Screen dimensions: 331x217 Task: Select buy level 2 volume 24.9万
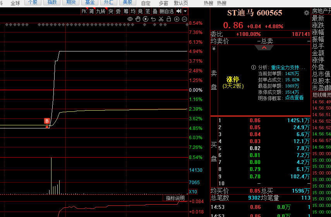tap(302, 127)
